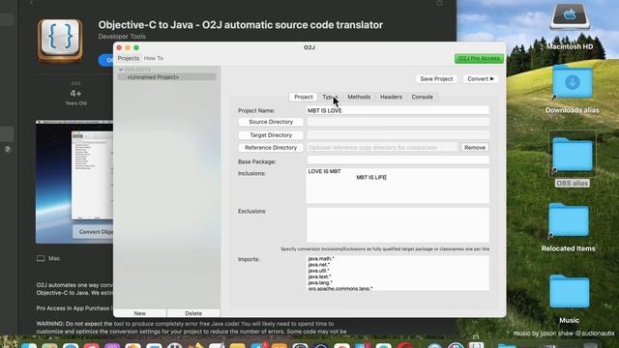Open the Music folder on desktop
The width and height of the screenshot is (619, 348).
tap(569, 292)
